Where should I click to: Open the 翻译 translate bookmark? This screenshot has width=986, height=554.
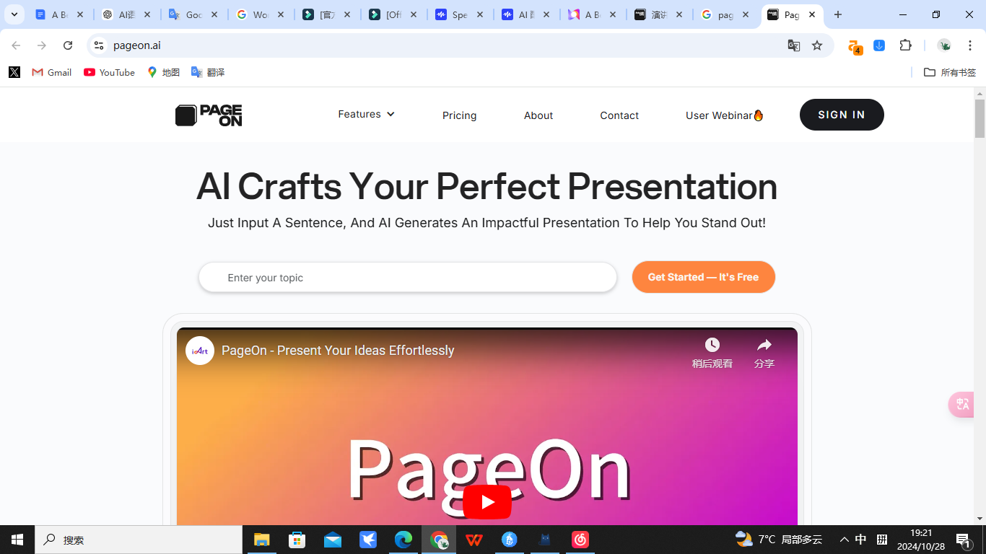[x=208, y=72]
